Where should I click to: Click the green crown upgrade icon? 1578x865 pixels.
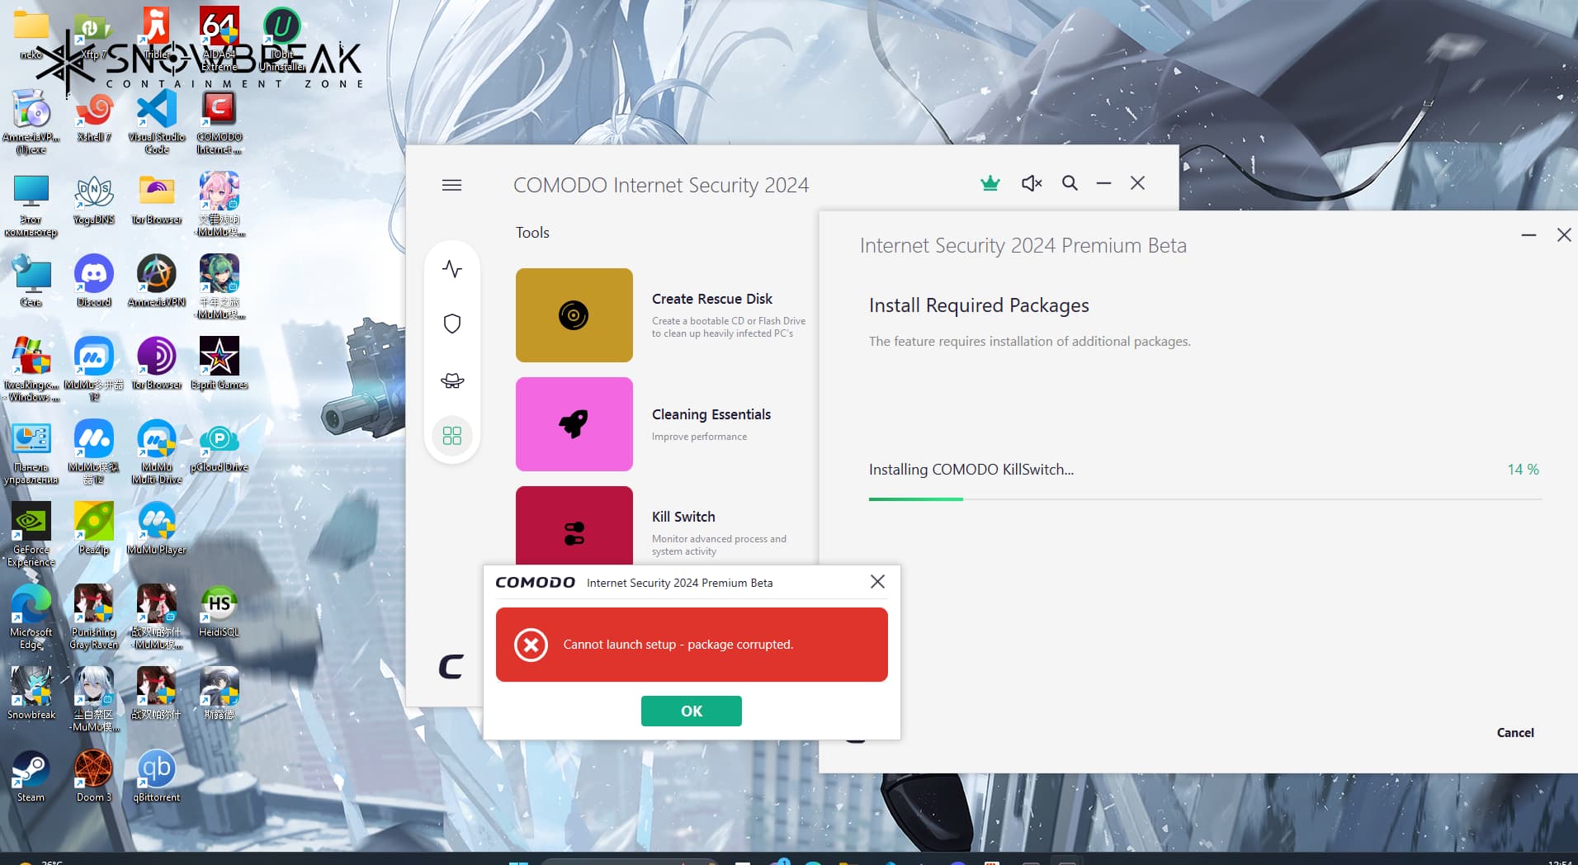click(990, 182)
